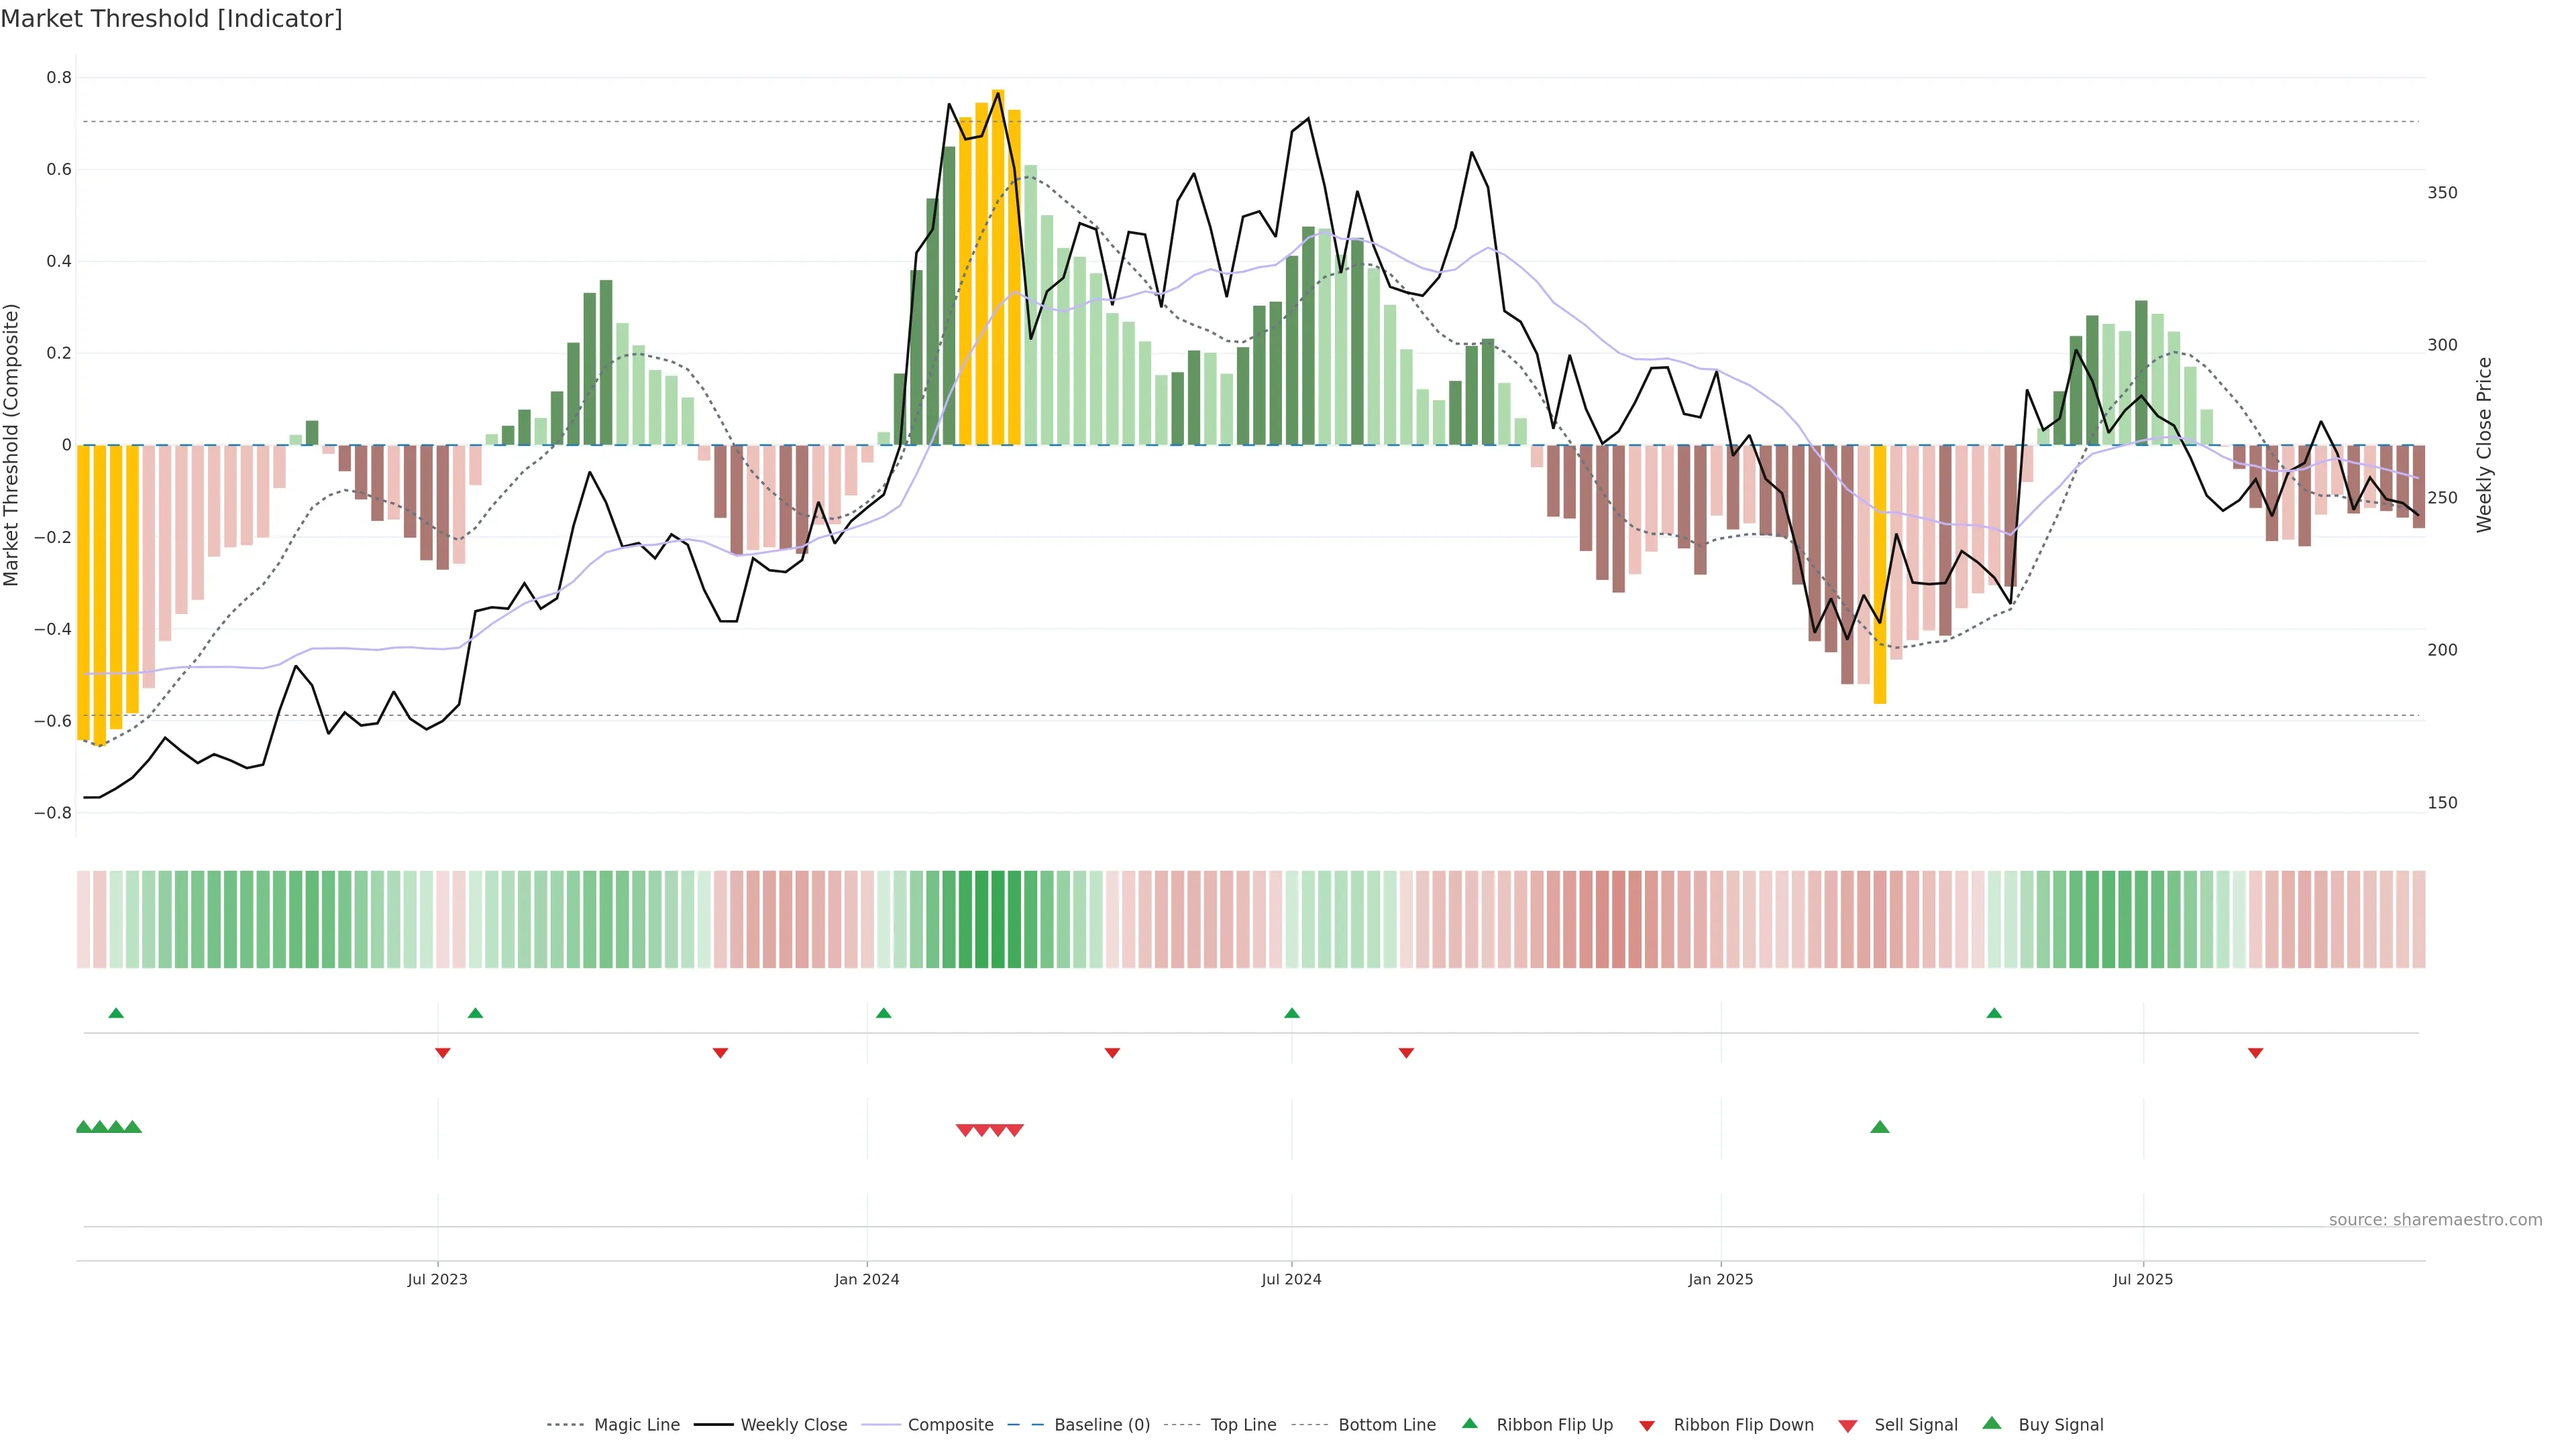The image size is (2576, 1448).
Task: Click the green ribbon flip up at Jan 2024
Action: click(883, 1014)
